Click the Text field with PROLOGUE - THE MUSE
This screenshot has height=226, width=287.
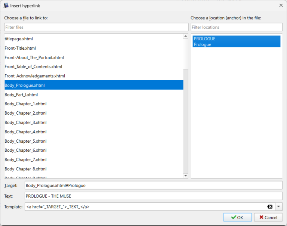coord(153,196)
